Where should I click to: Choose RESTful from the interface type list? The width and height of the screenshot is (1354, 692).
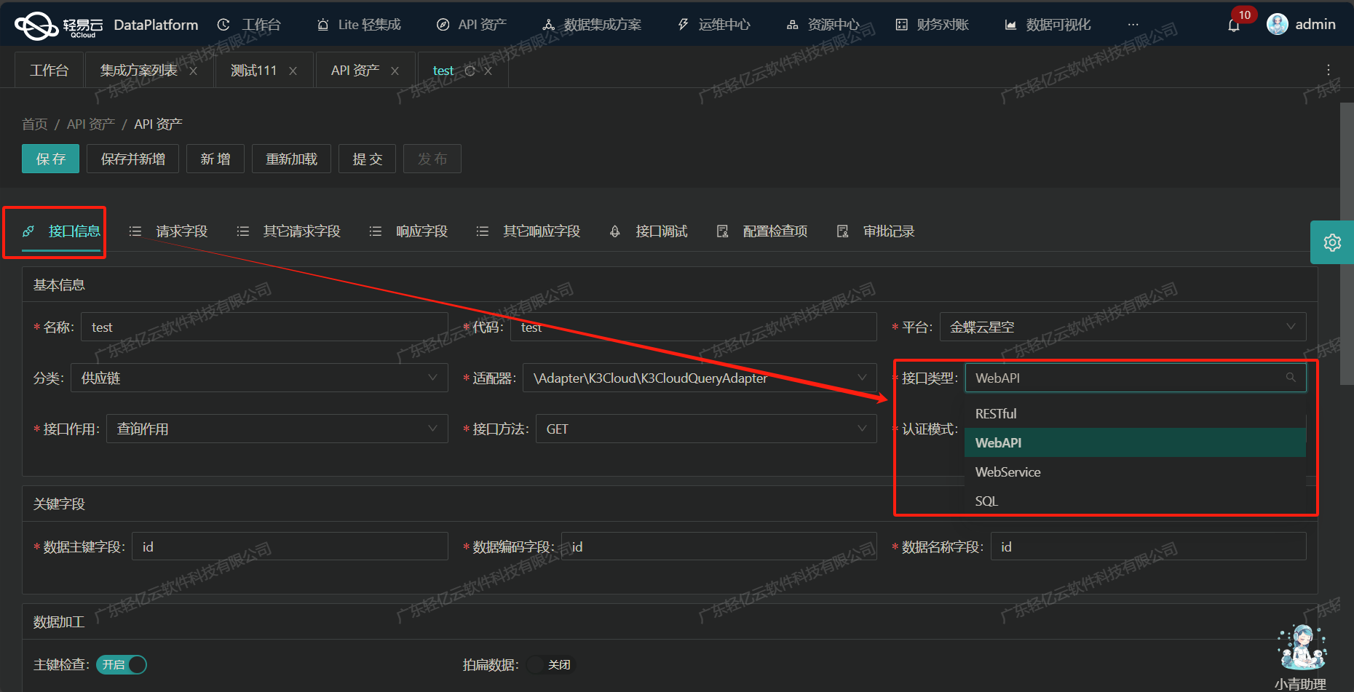click(x=1136, y=413)
